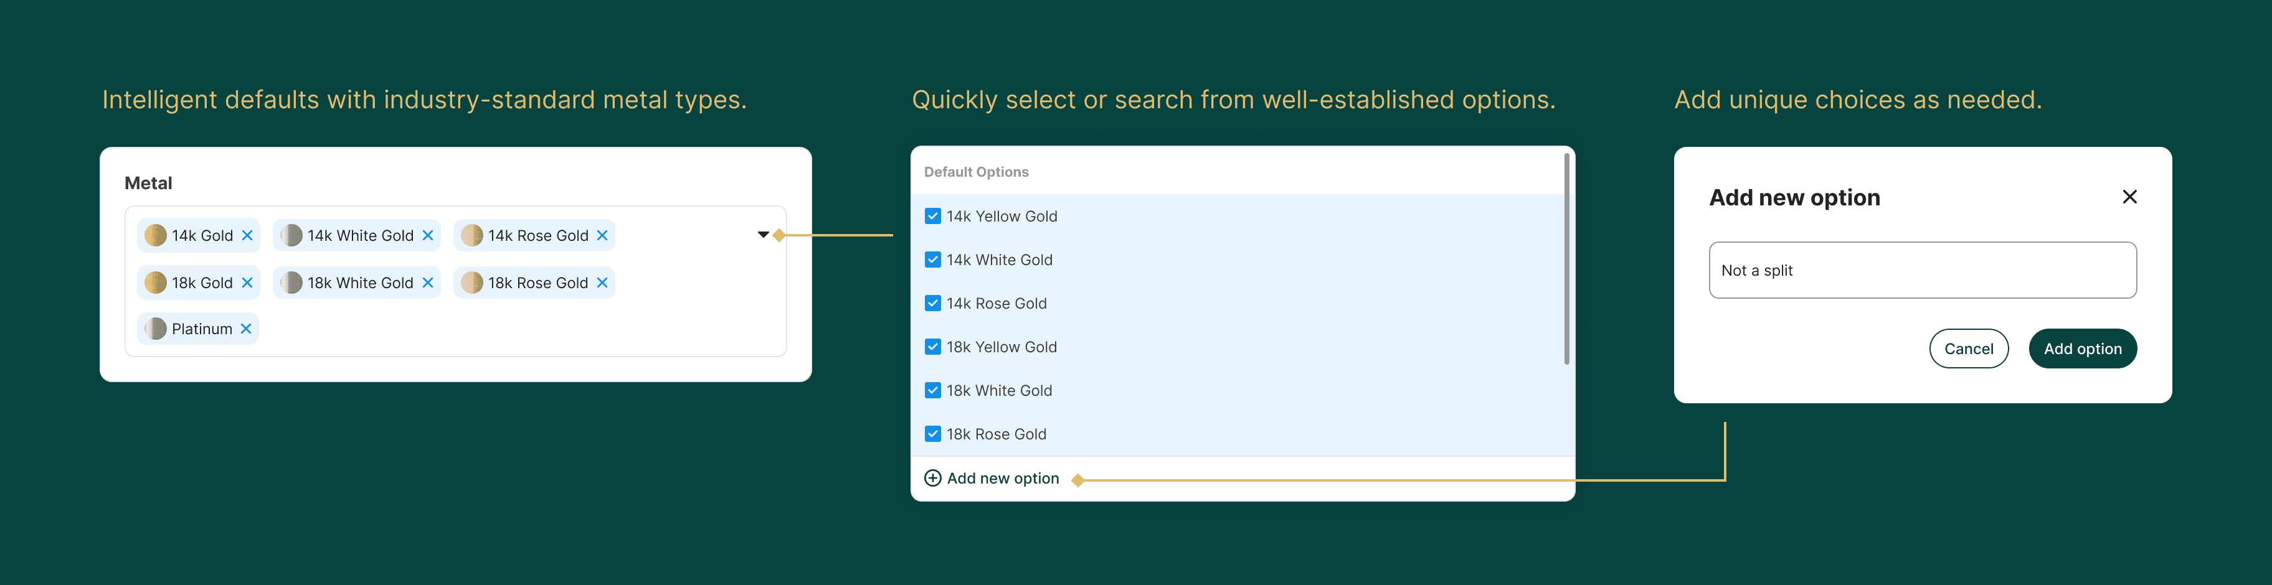Remove the Platinum tag
The height and width of the screenshot is (585, 2272).
point(246,329)
